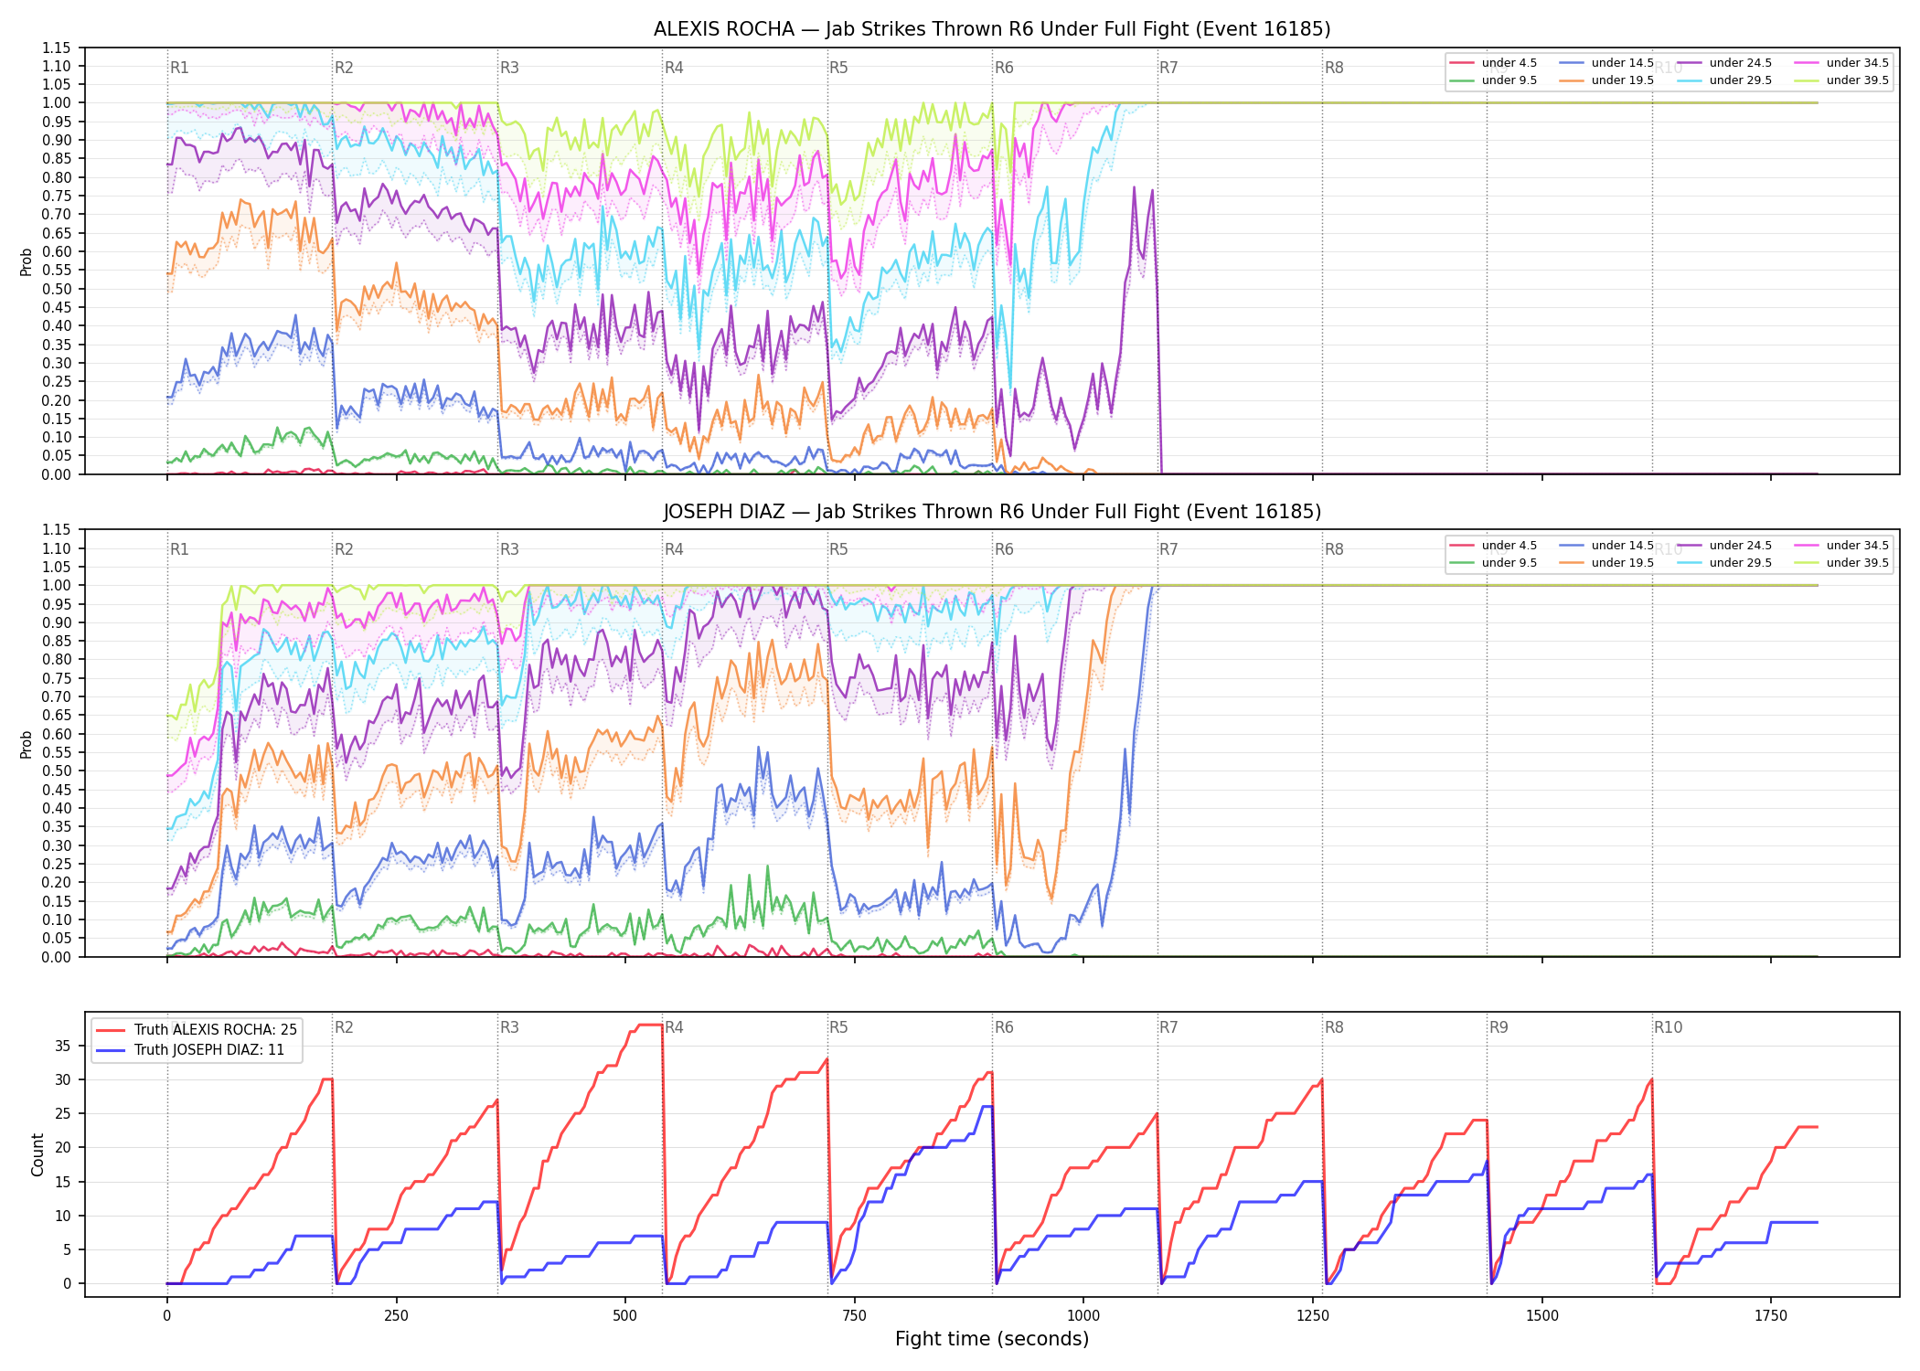Screen dimensions: 1920x1371
Task: Select the R8 round label in Diaz chart
Action: click(1334, 549)
